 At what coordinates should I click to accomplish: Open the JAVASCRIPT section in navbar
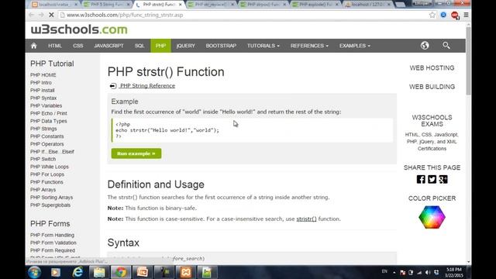pyautogui.click(x=108, y=46)
